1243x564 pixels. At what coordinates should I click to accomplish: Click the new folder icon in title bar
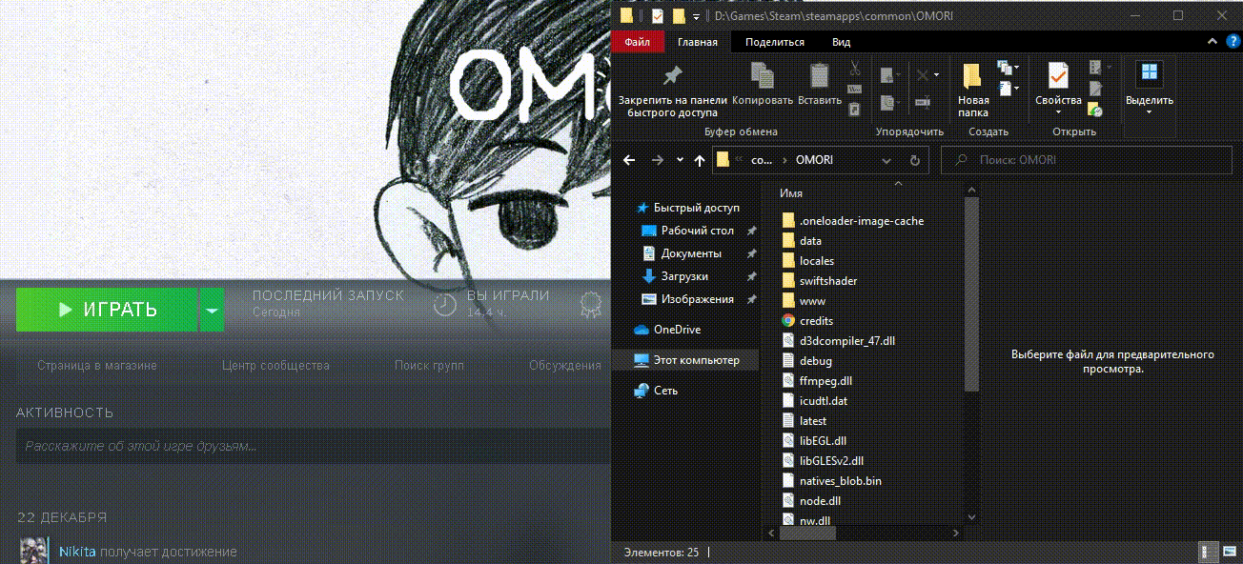(678, 16)
